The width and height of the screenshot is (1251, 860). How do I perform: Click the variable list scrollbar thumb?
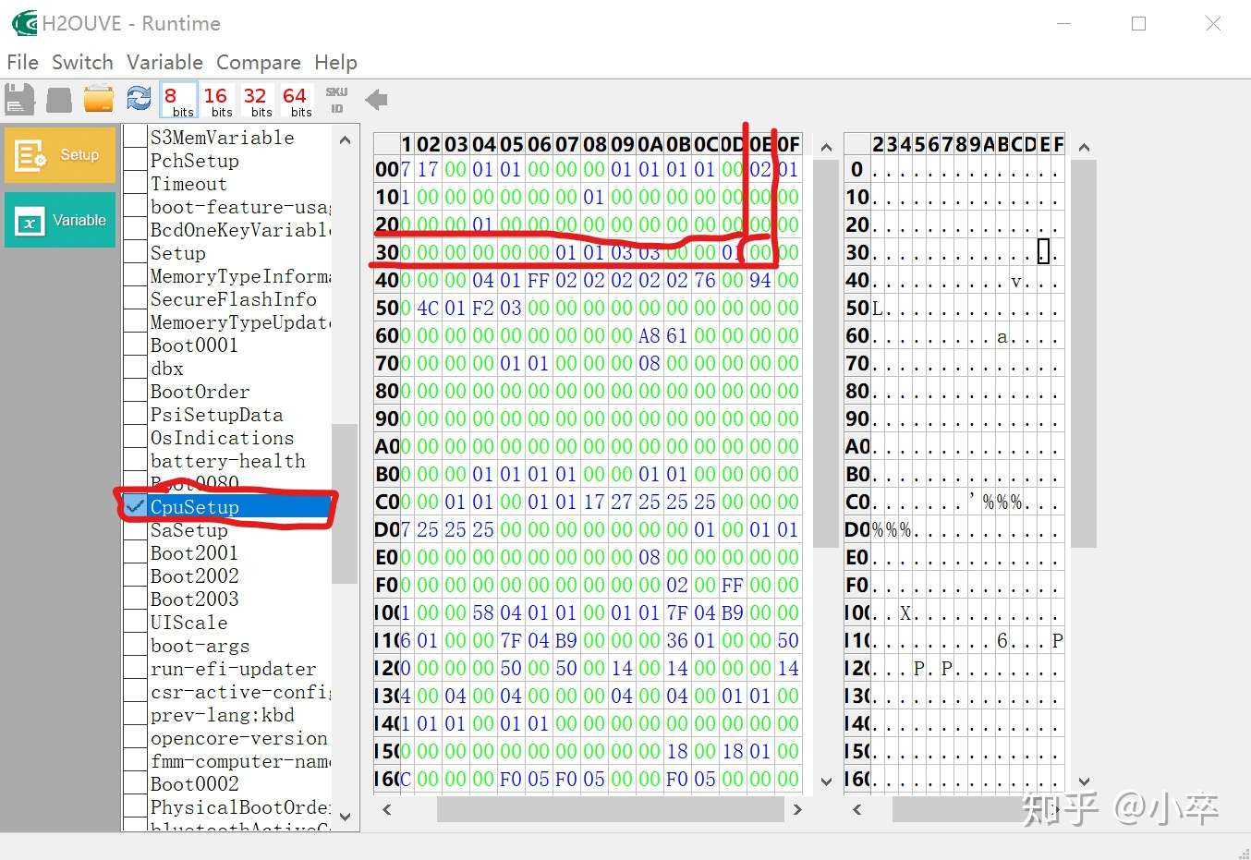coord(345,503)
